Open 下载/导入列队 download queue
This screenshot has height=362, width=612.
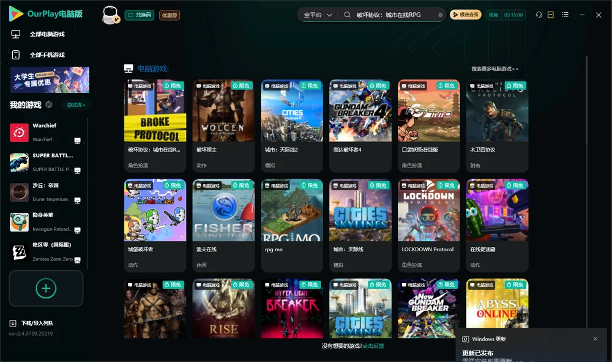[x=31, y=323]
